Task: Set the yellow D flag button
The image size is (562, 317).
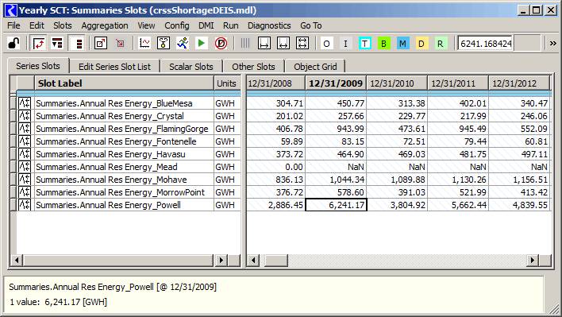Action: pos(421,44)
